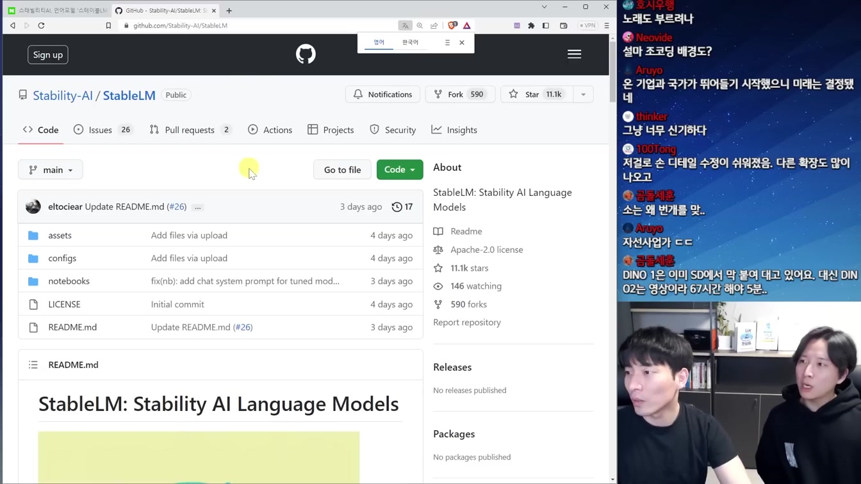Open the browser main menu icon
This screenshot has height=484, width=861.
click(607, 26)
